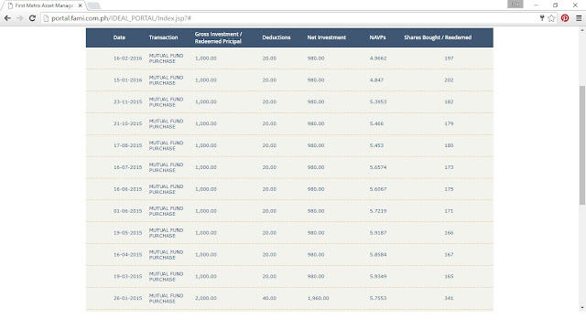Open the Chrome hamburger menu

click(579, 18)
